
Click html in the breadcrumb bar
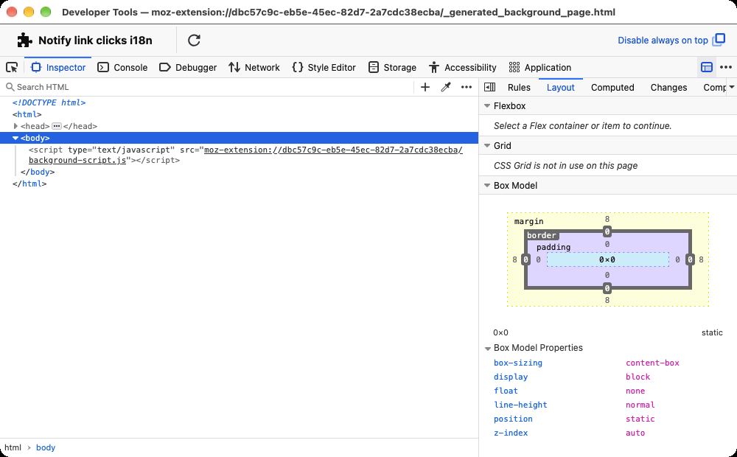[x=13, y=447]
